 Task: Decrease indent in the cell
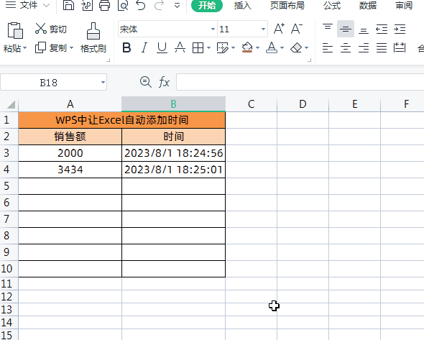pos(382,29)
